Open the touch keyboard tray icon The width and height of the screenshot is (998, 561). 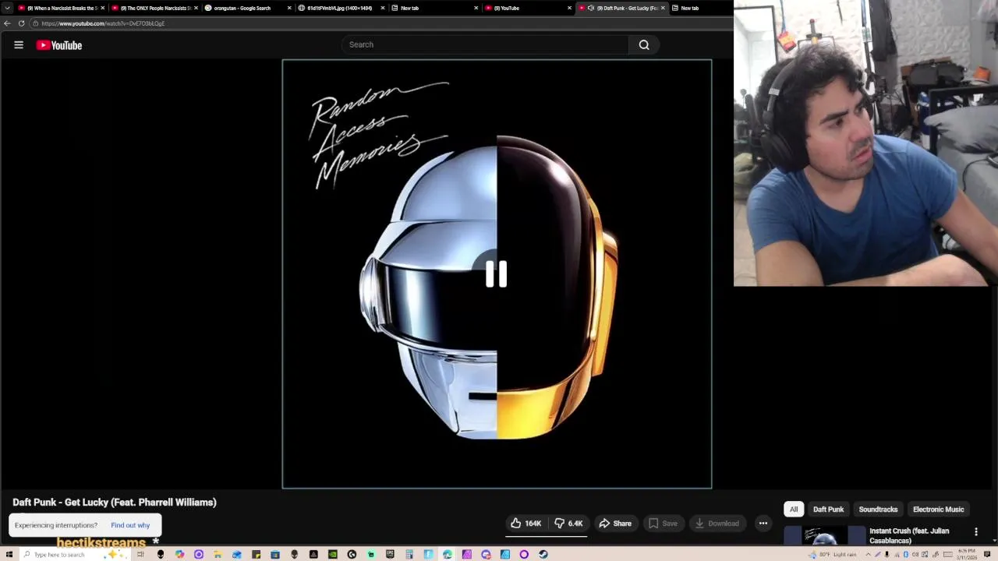click(947, 554)
